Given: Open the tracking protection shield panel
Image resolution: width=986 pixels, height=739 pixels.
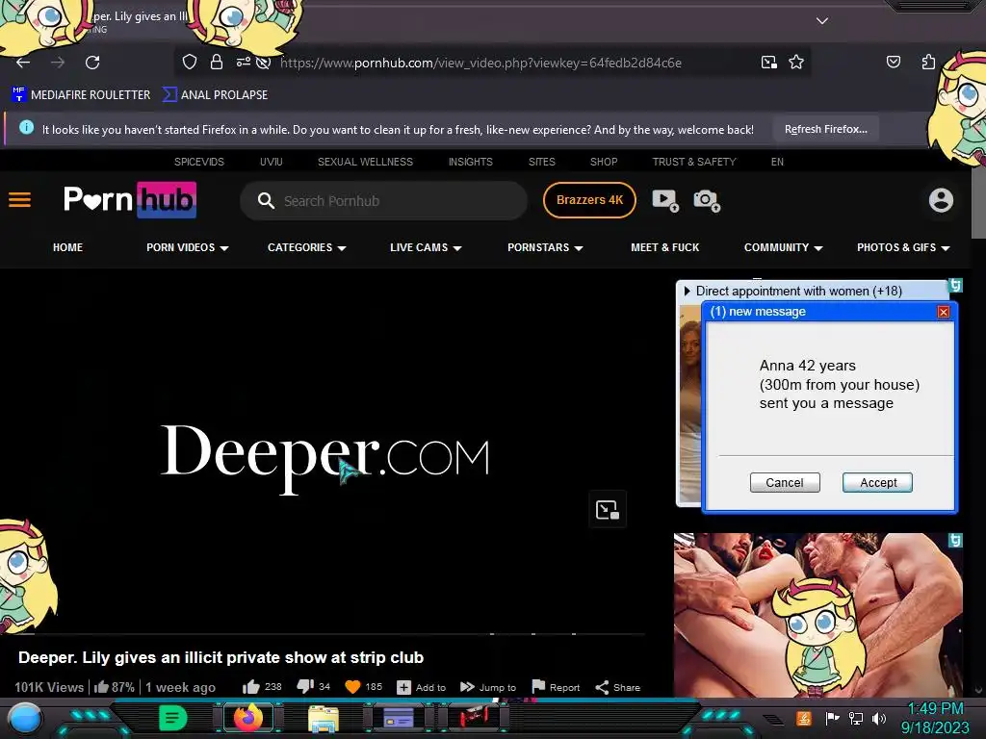Looking at the screenshot, I should tap(190, 62).
